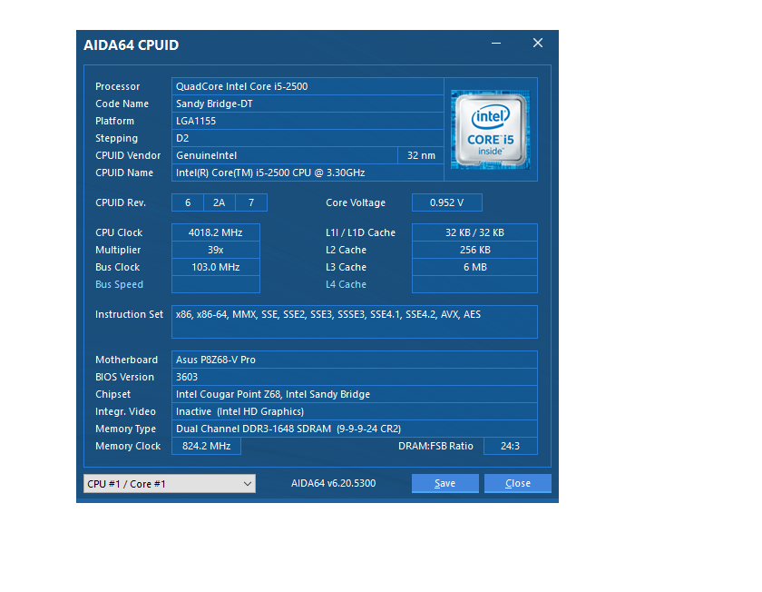Click the 103.0 MHz bus clock value
Screen dimensions: 762x592
click(x=216, y=267)
